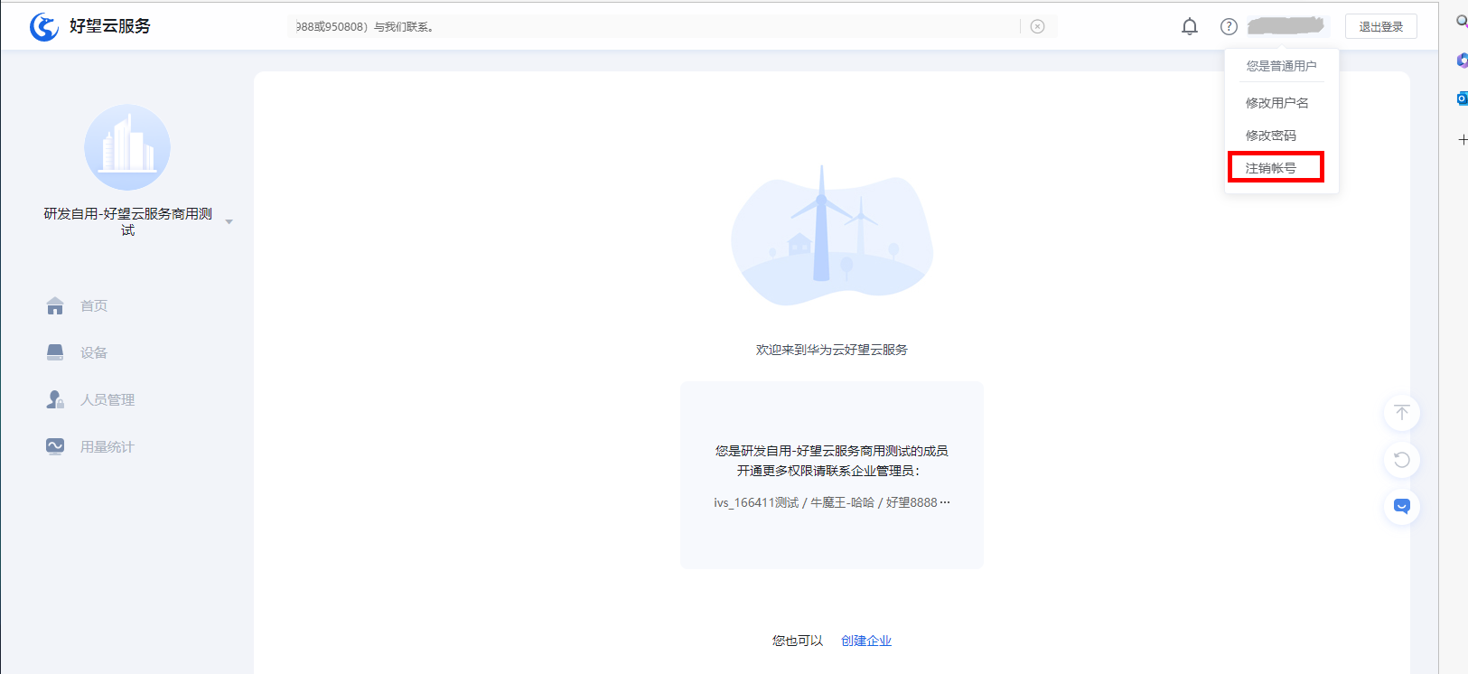
Task: Click the 首页 home icon in sidebar
Action: pos(55,306)
